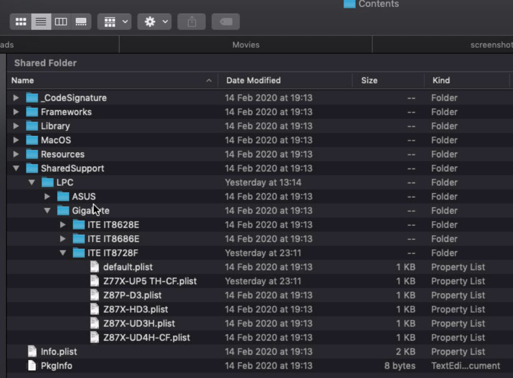Click "Yesterday at 13:14" date for LPC

(x=263, y=182)
